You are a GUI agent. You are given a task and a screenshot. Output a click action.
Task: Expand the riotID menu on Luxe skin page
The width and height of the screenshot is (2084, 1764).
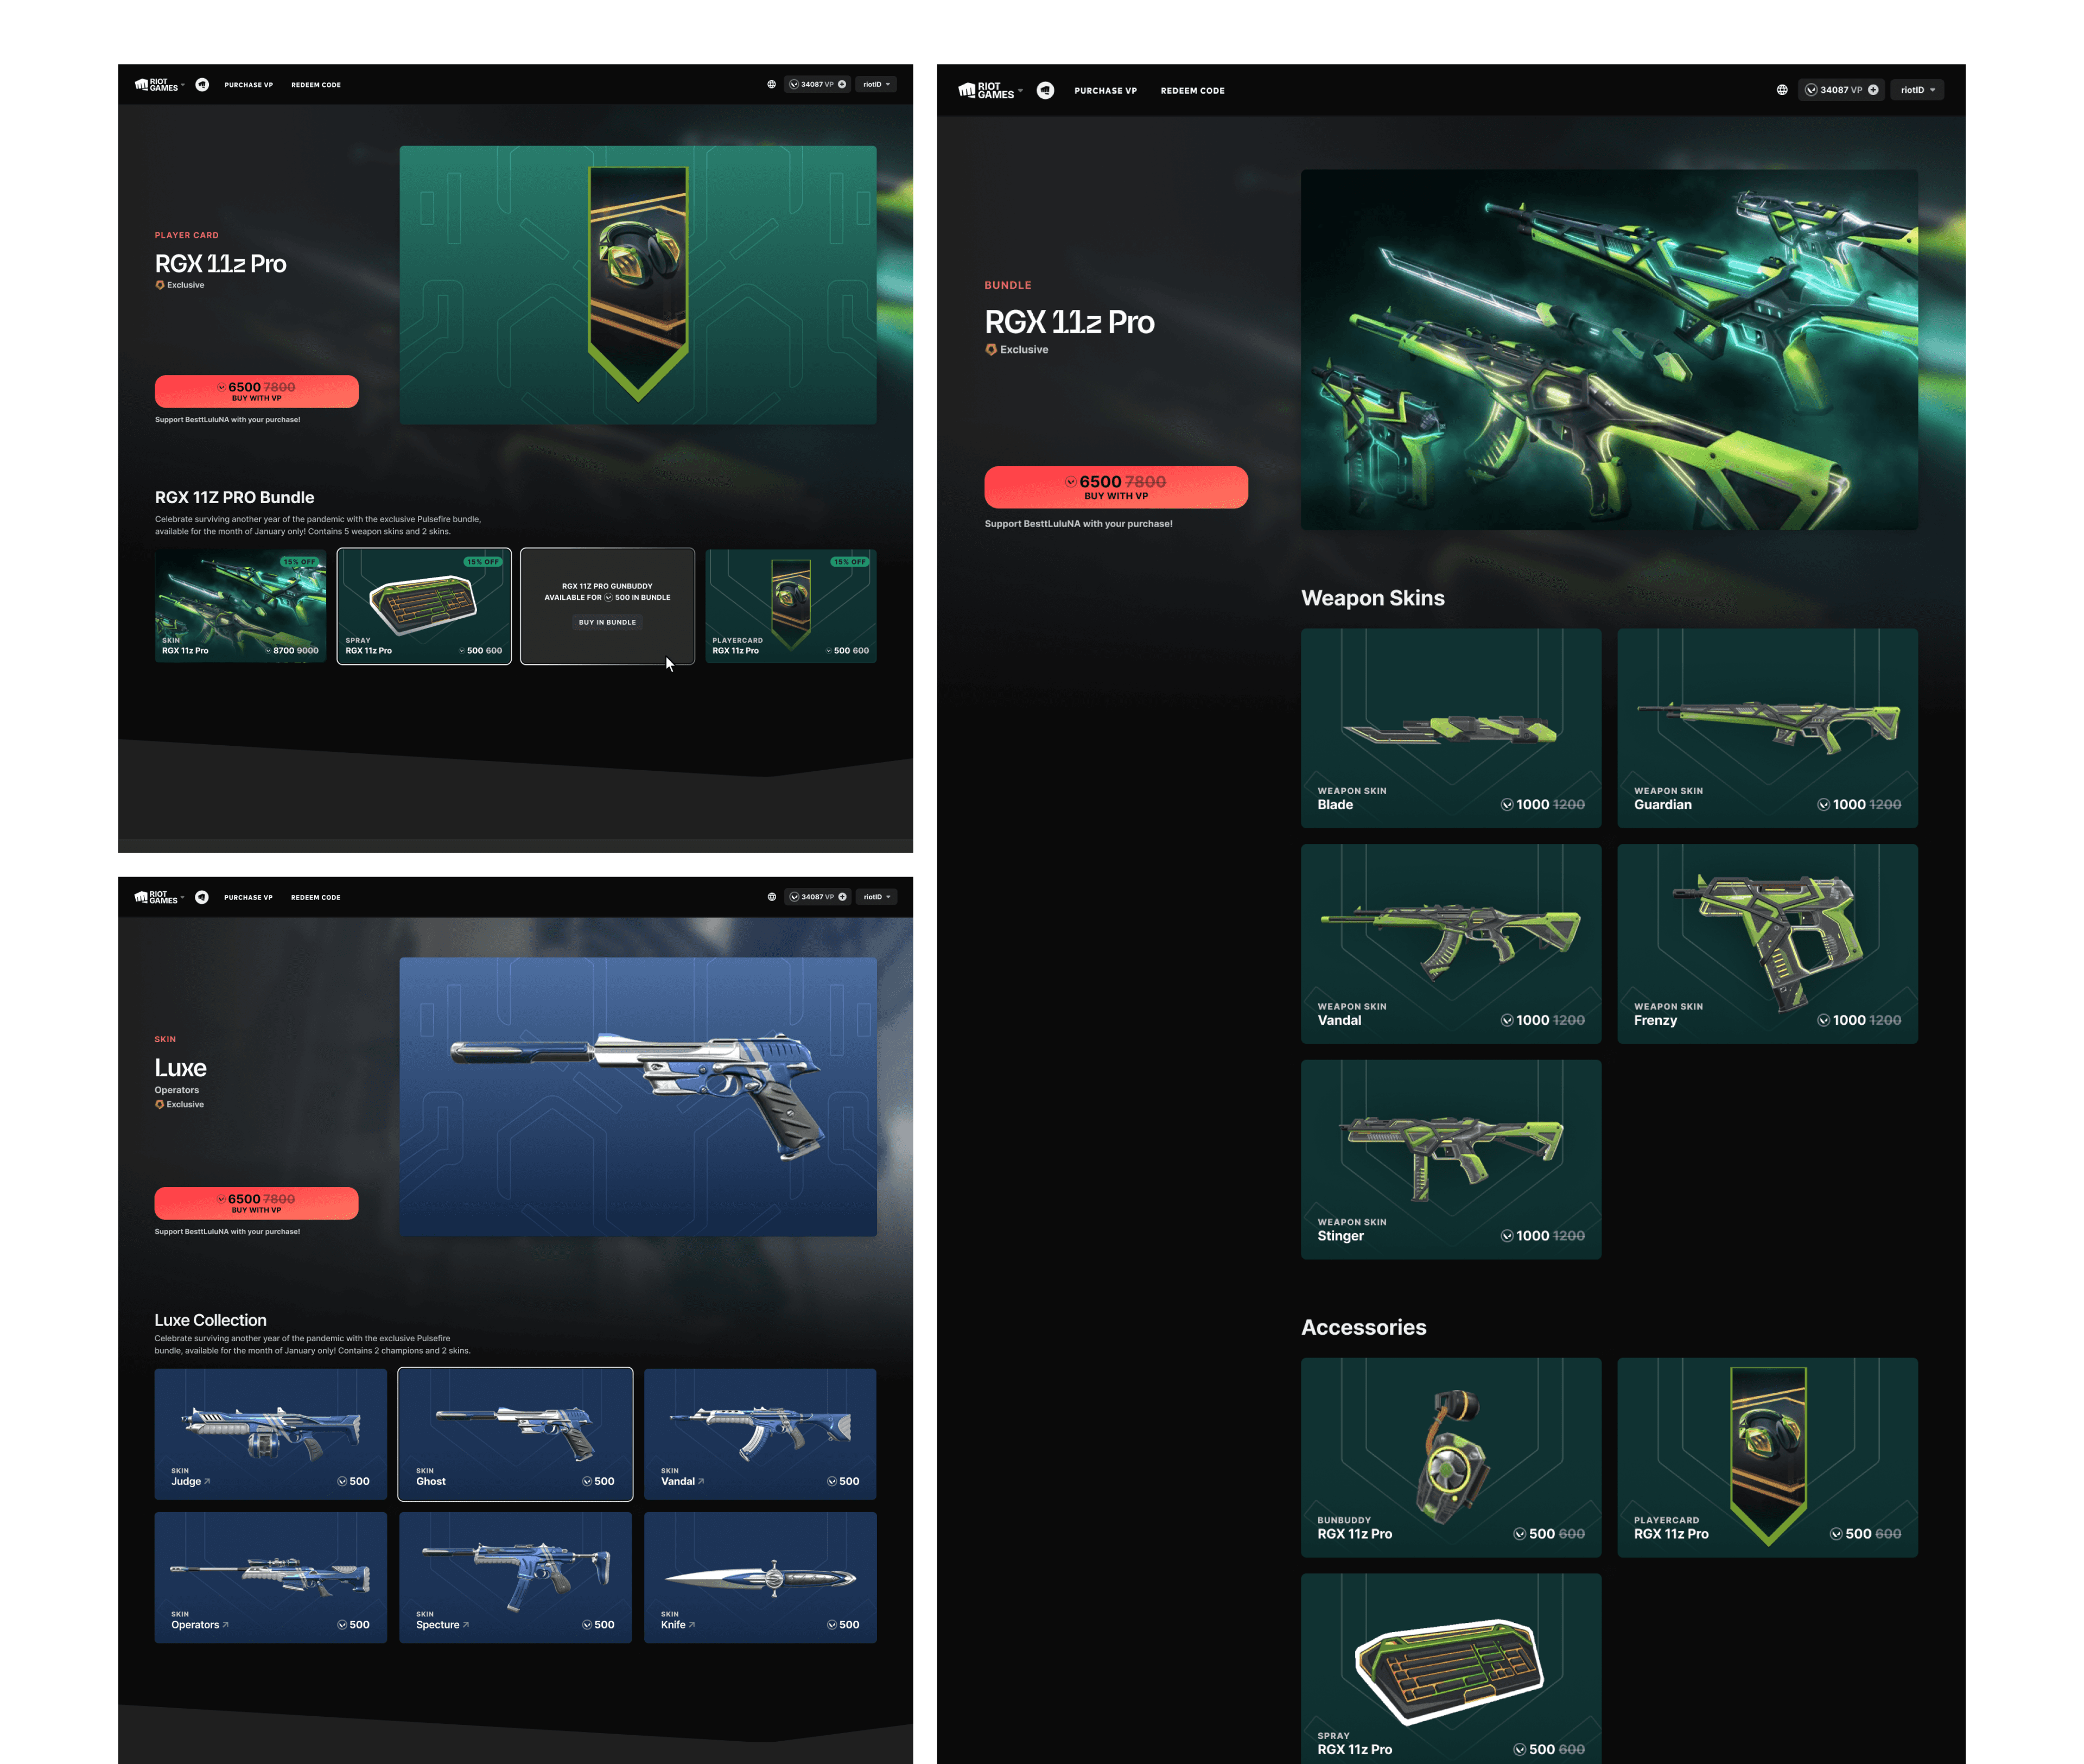[876, 897]
